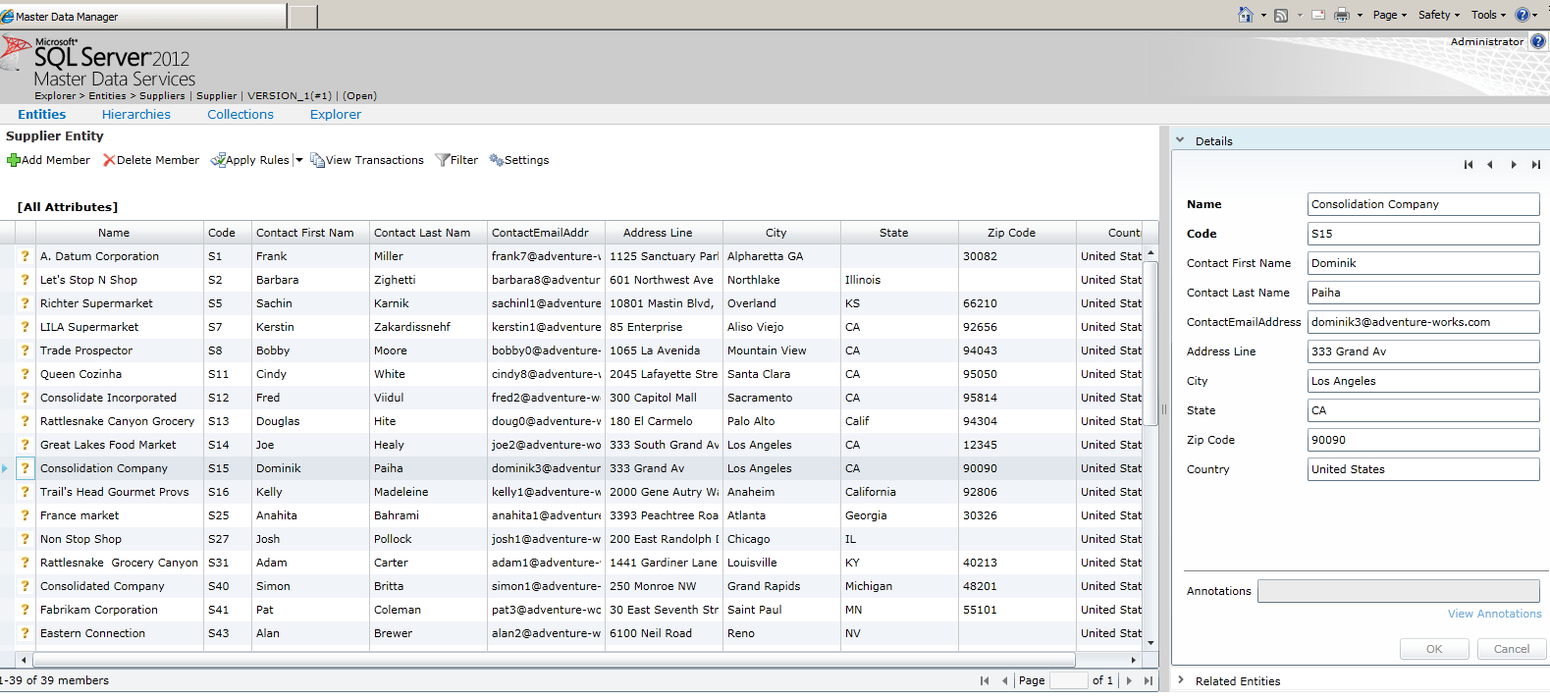Viewport: 1550px width, 700px height.
Task: Click validation status icon for A. Datum Corporation
Action: point(26,256)
